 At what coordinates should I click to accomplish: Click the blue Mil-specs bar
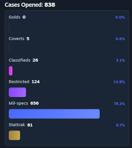[x=54, y=114]
